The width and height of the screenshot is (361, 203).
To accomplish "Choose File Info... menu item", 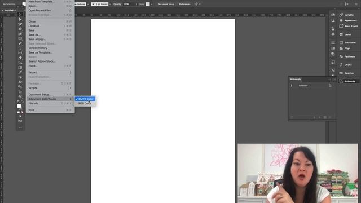I will 50,103.
